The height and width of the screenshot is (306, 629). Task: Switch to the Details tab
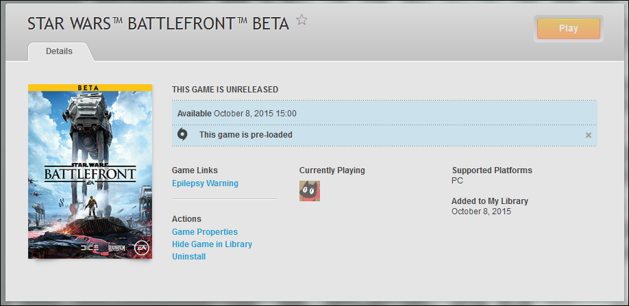pos(60,51)
